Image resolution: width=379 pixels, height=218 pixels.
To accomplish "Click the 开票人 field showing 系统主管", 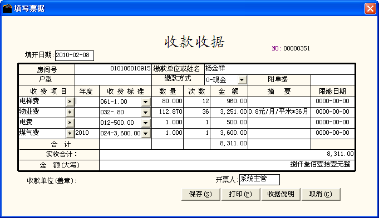I will click(x=259, y=180).
